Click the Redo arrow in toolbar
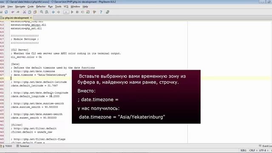The height and width of the screenshot is (153, 272). coord(18,12)
